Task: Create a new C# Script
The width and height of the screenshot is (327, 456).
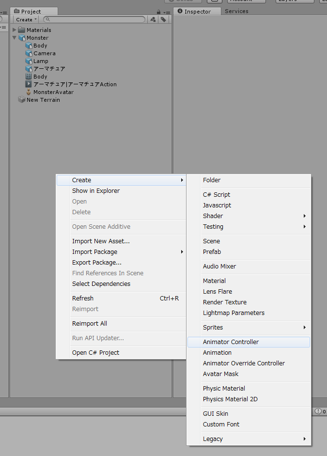Action: pos(249,194)
